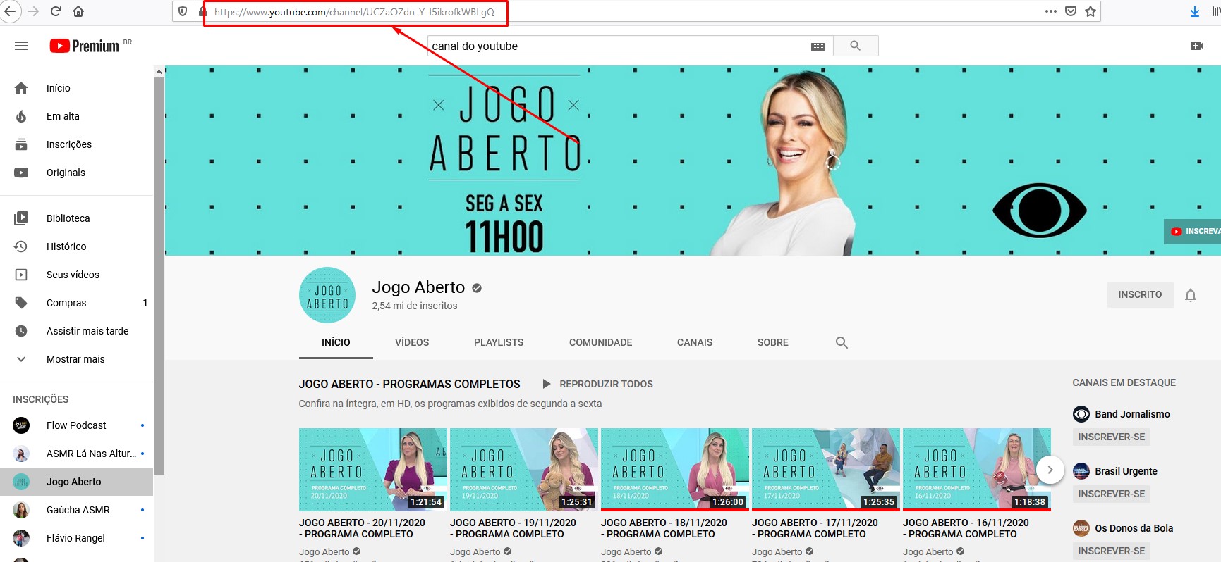Click the Jogo Aberto channel avatar
The height and width of the screenshot is (562, 1221).
(327, 295)
